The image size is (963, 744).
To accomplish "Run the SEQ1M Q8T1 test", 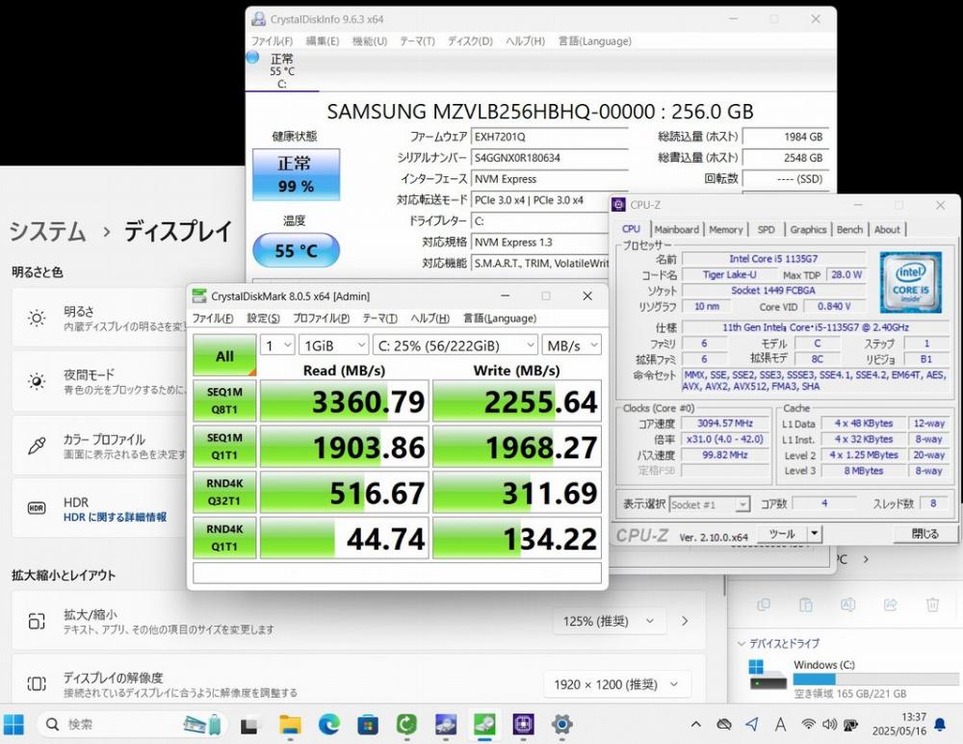I will click(x=224, y=400).
